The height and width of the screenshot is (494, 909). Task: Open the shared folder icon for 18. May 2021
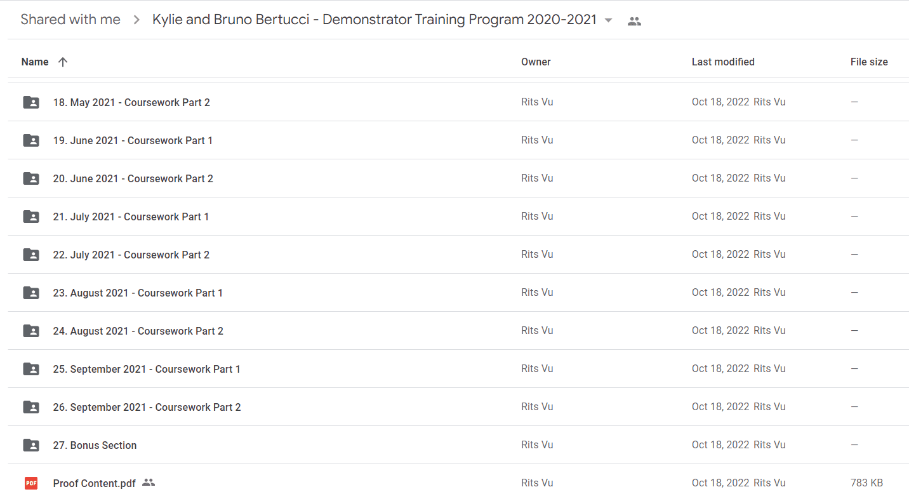point(31,102)
